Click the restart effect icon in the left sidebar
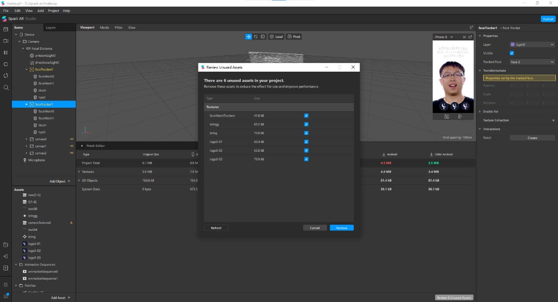Image resolution: width=558 pixels, height=302 pixels. pos(6,76)
